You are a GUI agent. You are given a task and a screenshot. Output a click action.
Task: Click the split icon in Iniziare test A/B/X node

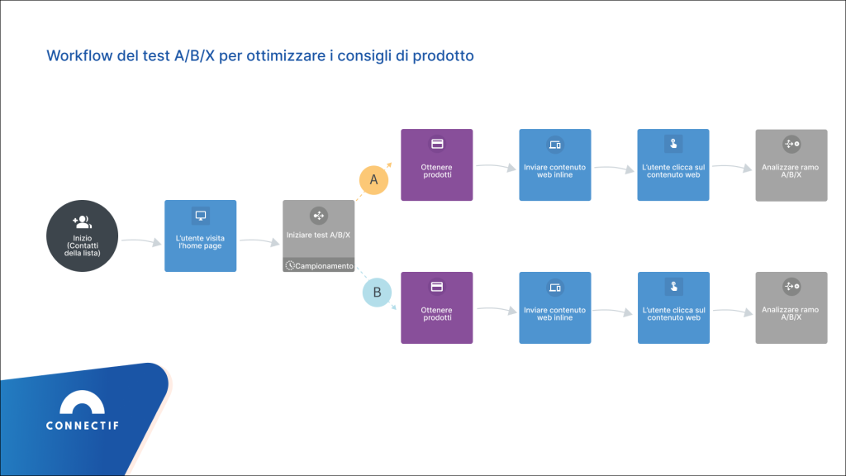point(318,216)
